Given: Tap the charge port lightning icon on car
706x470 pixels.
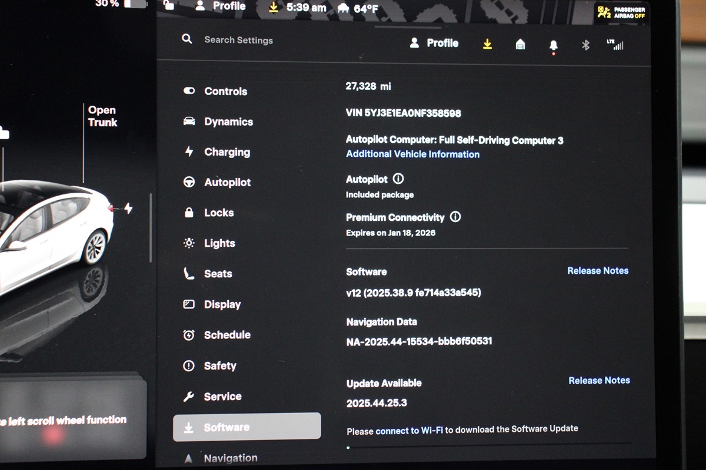Looking at the screenshot, I should [128, 209].
